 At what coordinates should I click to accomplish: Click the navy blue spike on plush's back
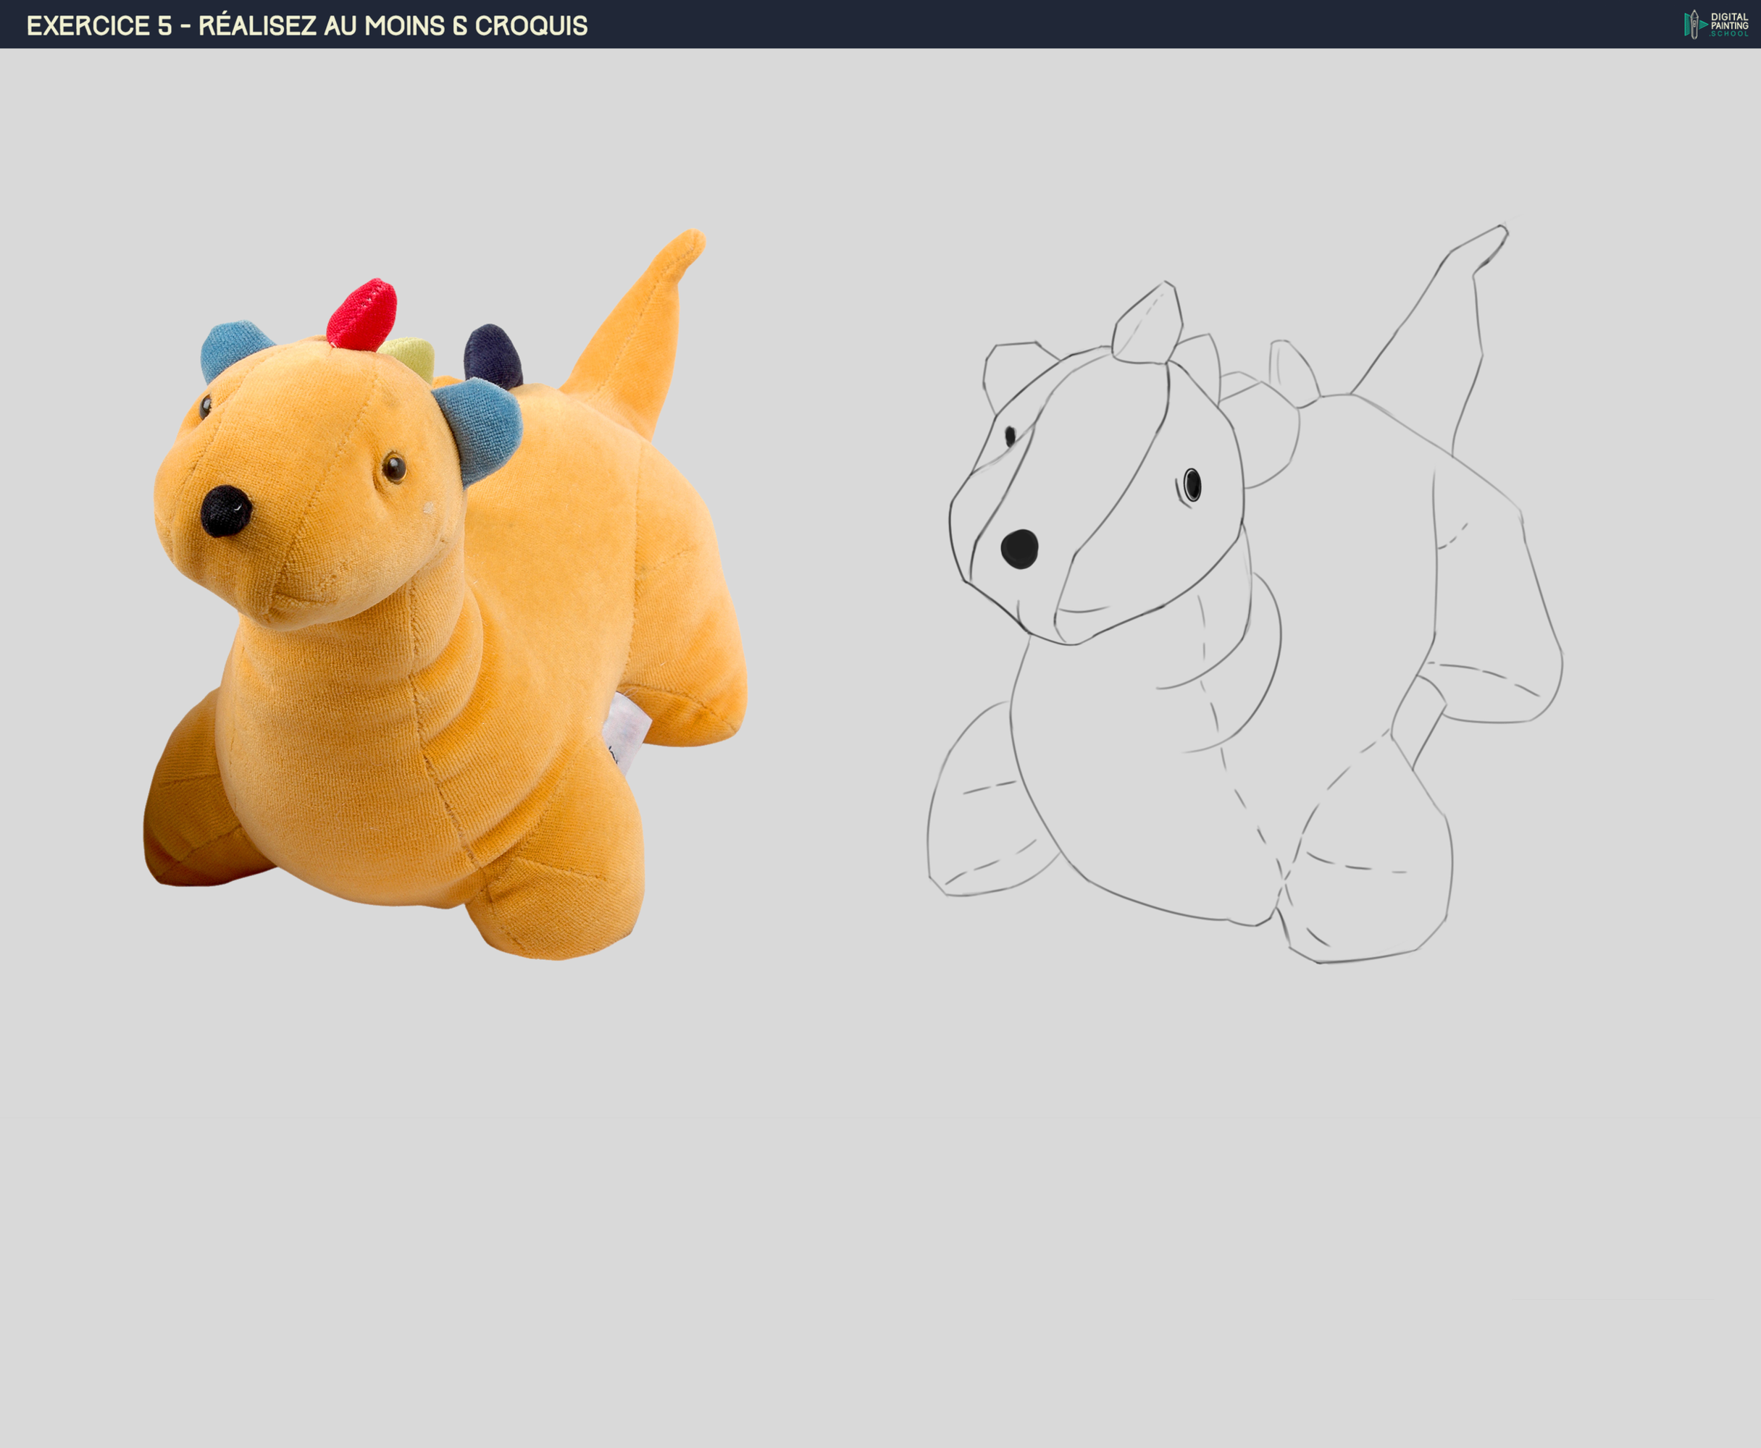(x=493, y=356)
